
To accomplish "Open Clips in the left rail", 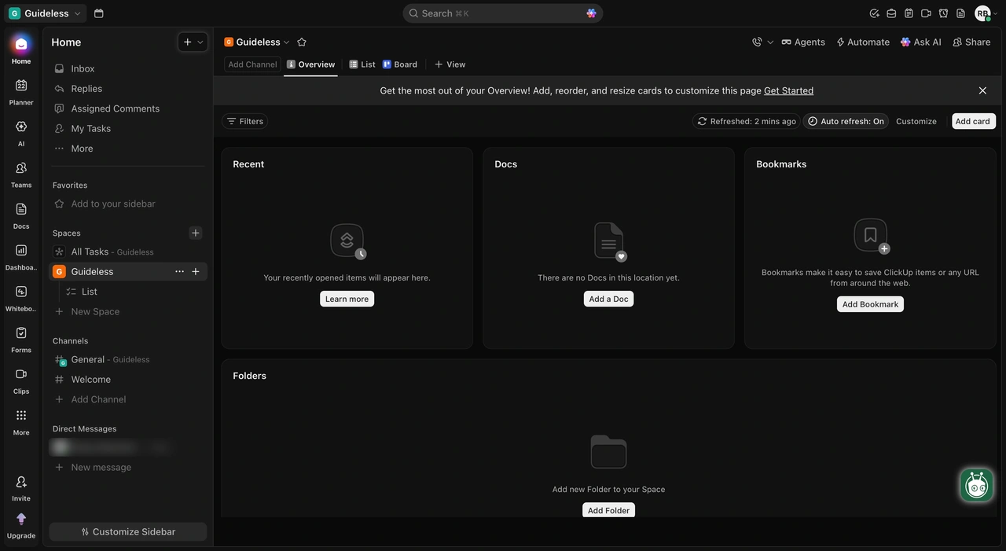I will pyautogui.click(x=21, y=380).
